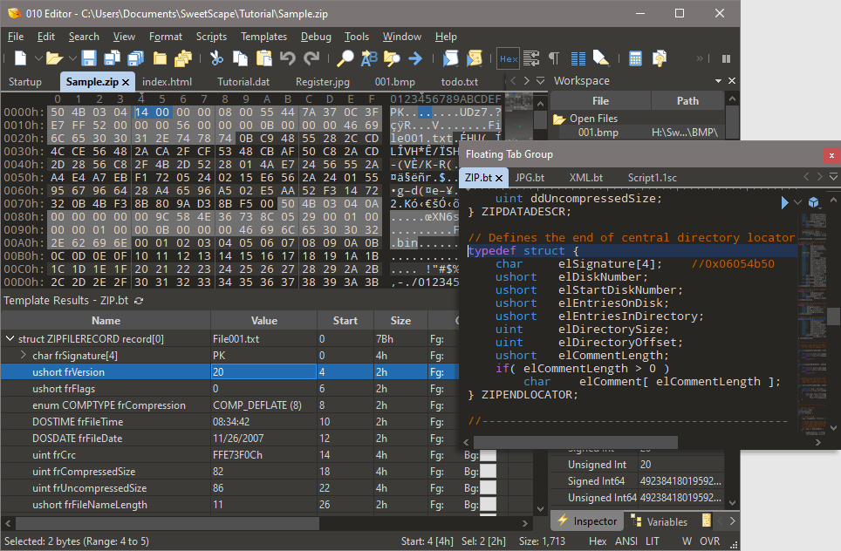Toggle LIT endian setting in status bar
This screenshot has width=841, height=551.
653,541
